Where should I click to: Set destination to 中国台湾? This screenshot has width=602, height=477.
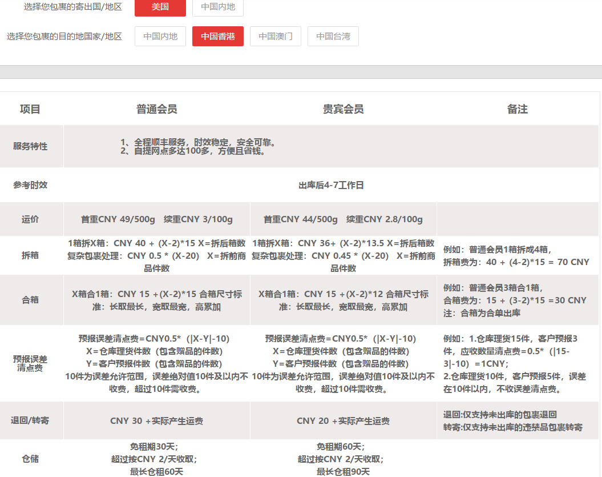333,36
